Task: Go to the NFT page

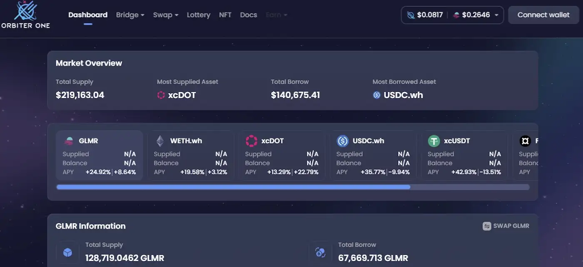Action: pos(225,15)
